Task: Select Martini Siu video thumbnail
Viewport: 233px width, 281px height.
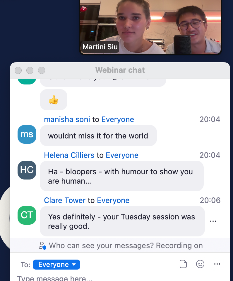Action: pos(150,27)
